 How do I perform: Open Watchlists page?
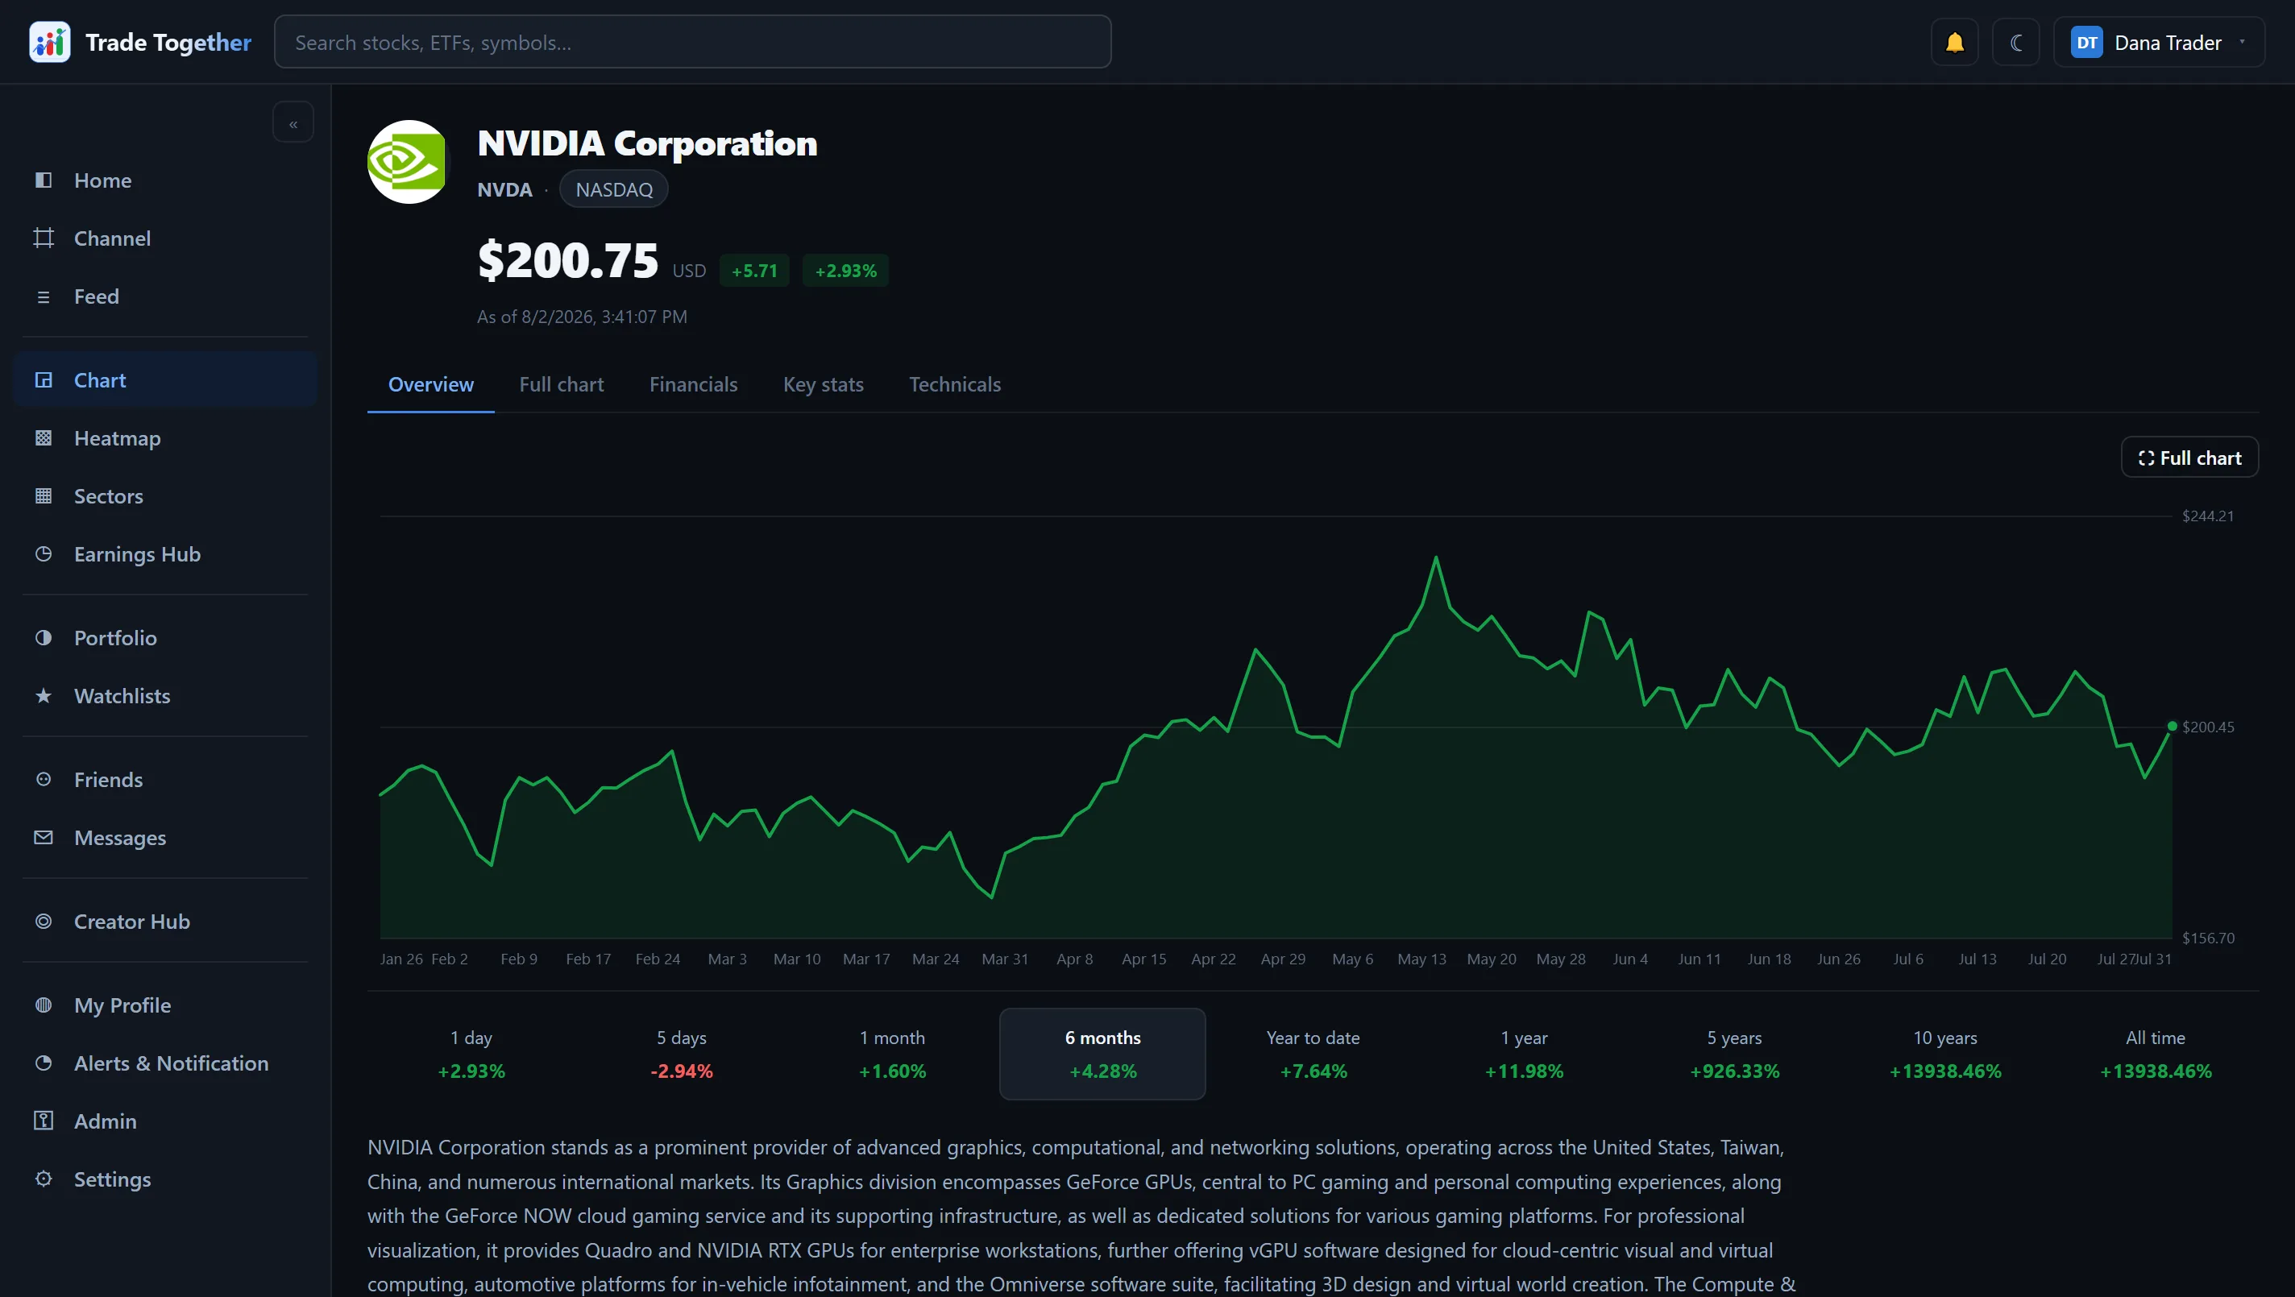pyautogui.click(x=165, y=696)
